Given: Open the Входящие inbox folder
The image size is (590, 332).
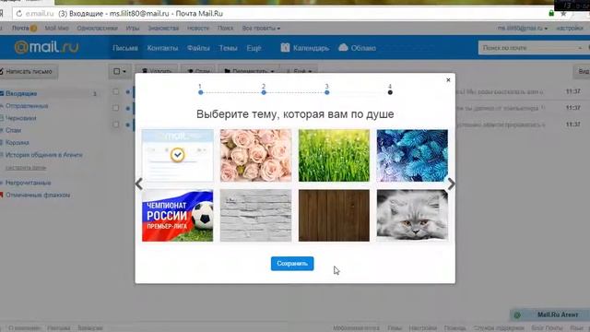Looking at the screenshot, I should tap(21, 93).
